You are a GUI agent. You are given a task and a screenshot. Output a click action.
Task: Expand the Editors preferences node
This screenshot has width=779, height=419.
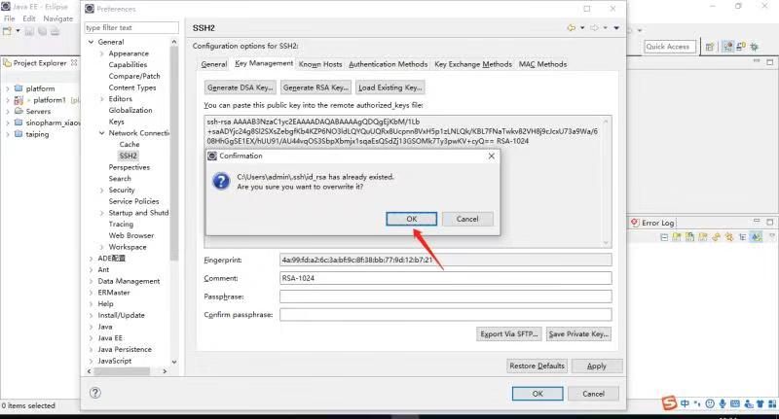point(102,99)
